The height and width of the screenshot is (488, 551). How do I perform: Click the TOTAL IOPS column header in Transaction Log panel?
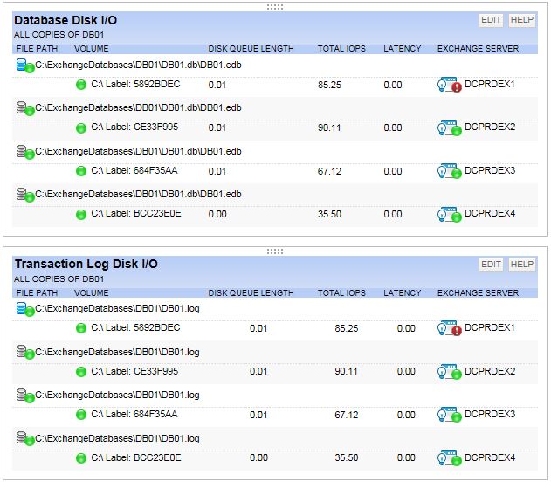coord(341,292)
